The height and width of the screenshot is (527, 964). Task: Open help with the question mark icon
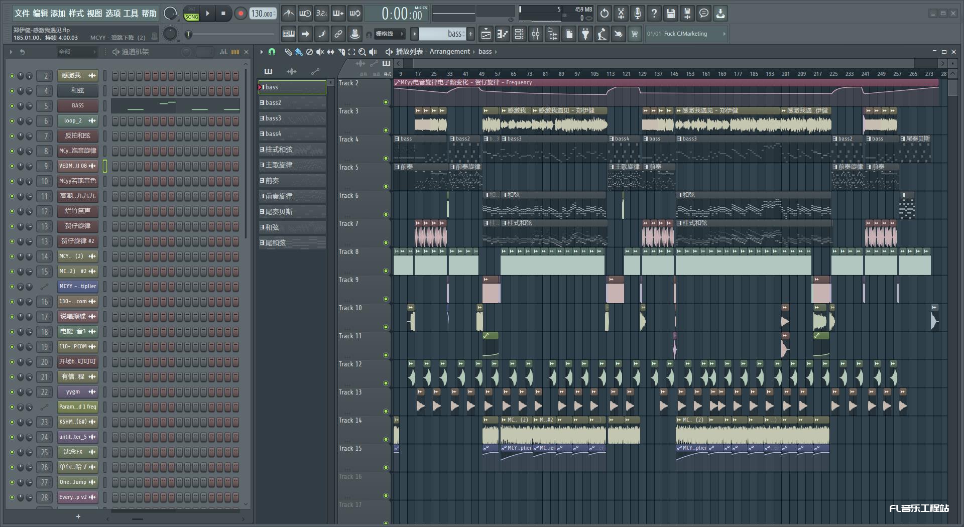point(654,14)
